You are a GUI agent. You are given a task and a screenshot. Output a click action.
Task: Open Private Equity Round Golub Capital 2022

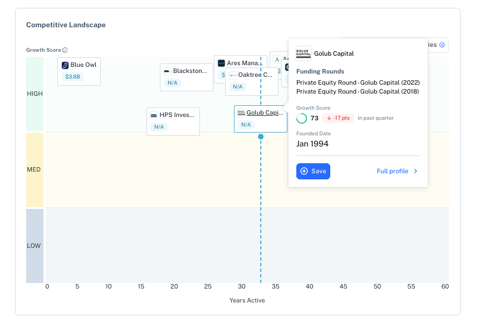[x=358, y=82]
